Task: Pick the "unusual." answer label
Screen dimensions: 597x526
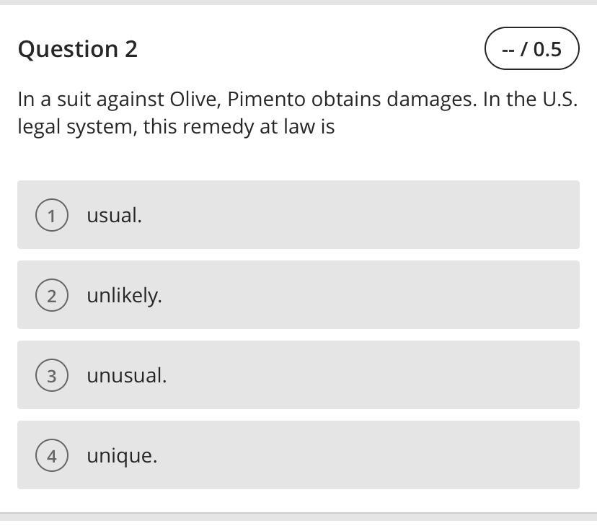Action: pos(126,375)
